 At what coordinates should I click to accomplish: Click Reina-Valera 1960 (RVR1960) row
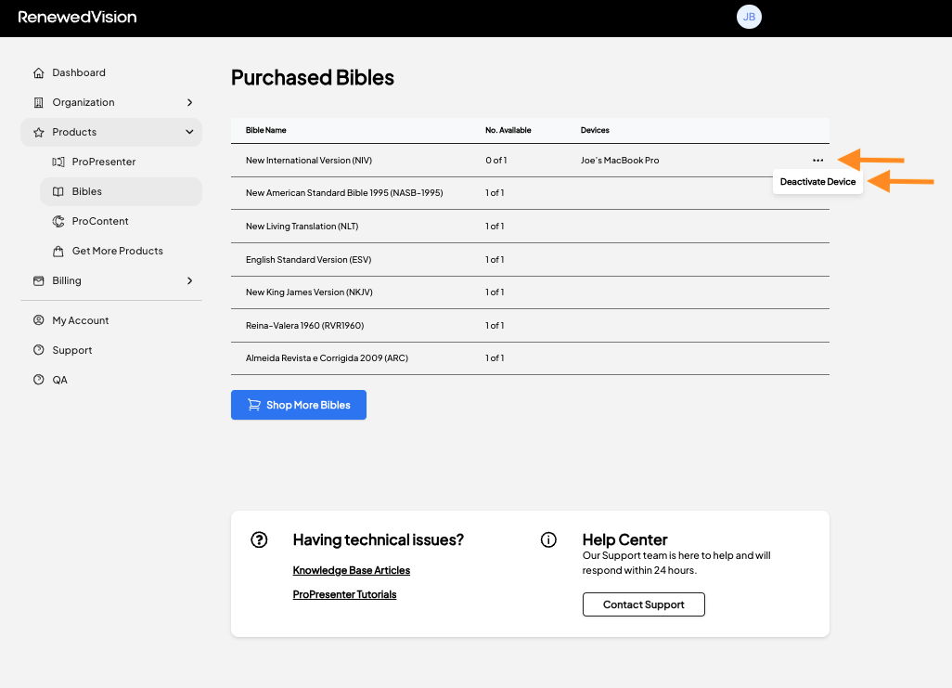pos(530,326)
